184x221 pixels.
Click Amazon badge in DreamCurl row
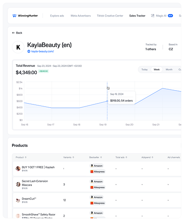[x=97, y=197]
